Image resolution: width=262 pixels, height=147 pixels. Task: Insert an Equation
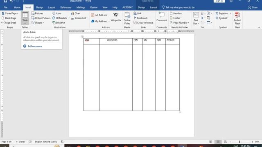click(x=222, y=13)
